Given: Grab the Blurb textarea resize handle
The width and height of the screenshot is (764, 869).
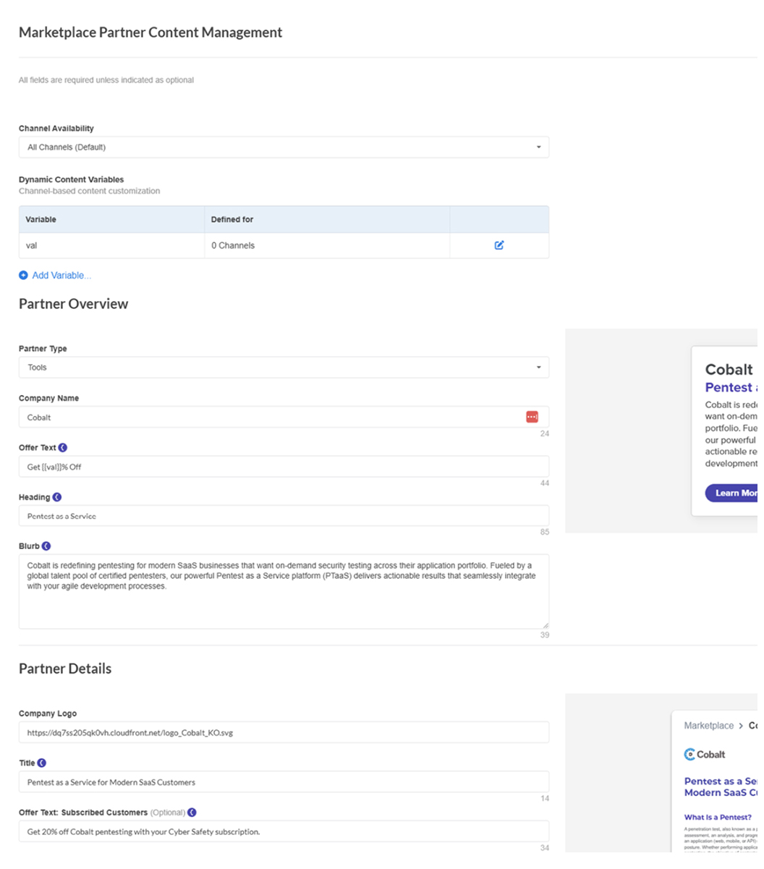Looking at the screenshot, I should coord(546,625).
